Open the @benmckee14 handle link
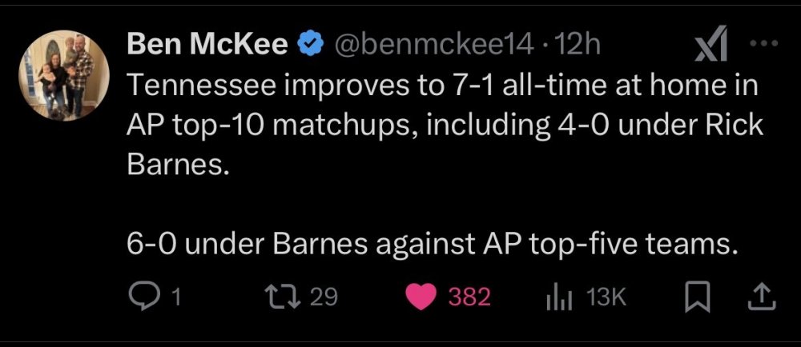Image resolution: width=801 pixels, height=347 pixels. (433, 46)
